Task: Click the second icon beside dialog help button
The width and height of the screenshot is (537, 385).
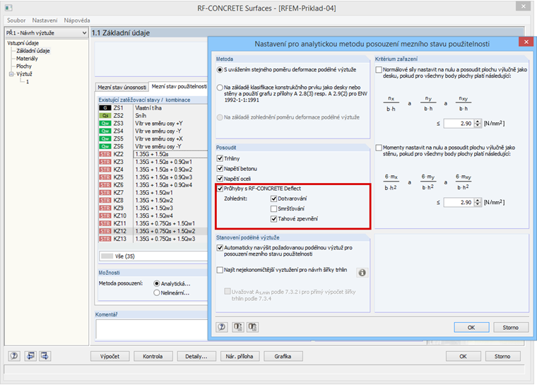Action: [238, 327]
